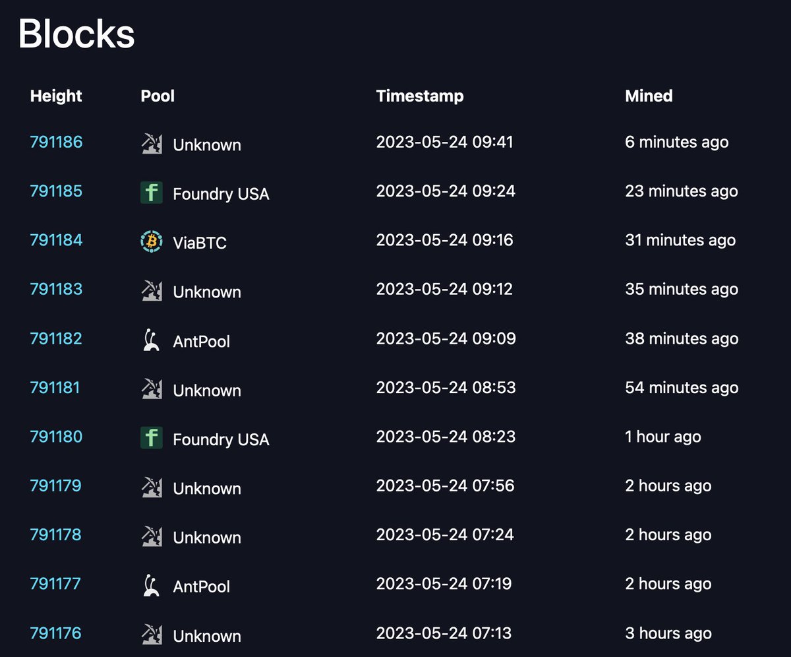This screenshot has height=657, width=791.
Task: Click the '35 minutes ago' mined value
Action: coord(681,290)
